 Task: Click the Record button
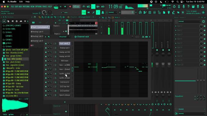pos(70,6)
